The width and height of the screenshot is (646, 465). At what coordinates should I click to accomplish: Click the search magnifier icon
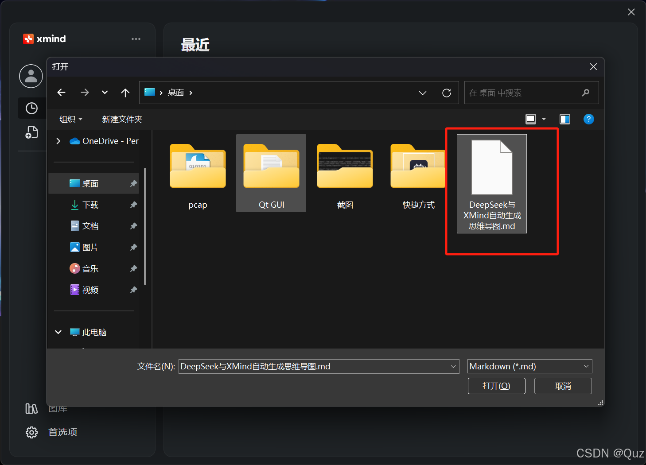[586, 93]
